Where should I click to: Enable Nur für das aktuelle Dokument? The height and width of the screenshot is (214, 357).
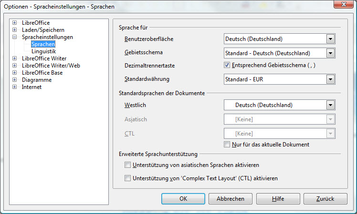[227, 144]
